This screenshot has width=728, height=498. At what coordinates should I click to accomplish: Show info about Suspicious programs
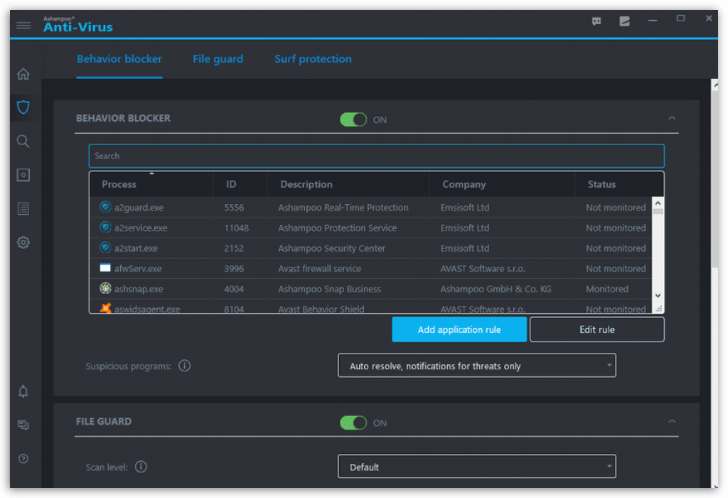tap(184, 366)
